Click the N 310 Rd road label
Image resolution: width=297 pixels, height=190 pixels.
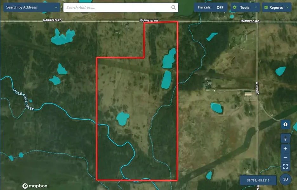(257, 89)
